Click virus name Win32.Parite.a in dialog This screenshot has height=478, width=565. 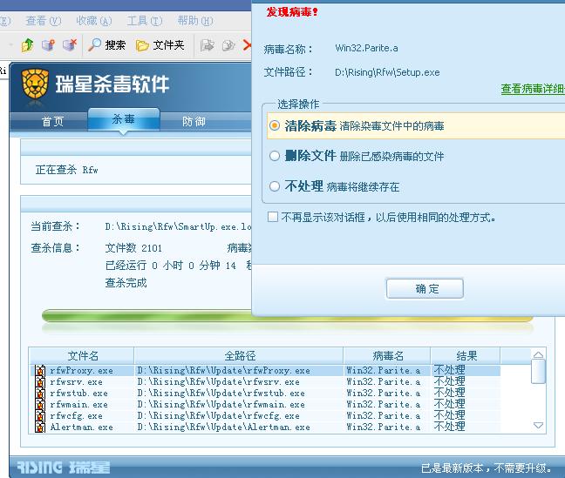[x=366, y=48]
